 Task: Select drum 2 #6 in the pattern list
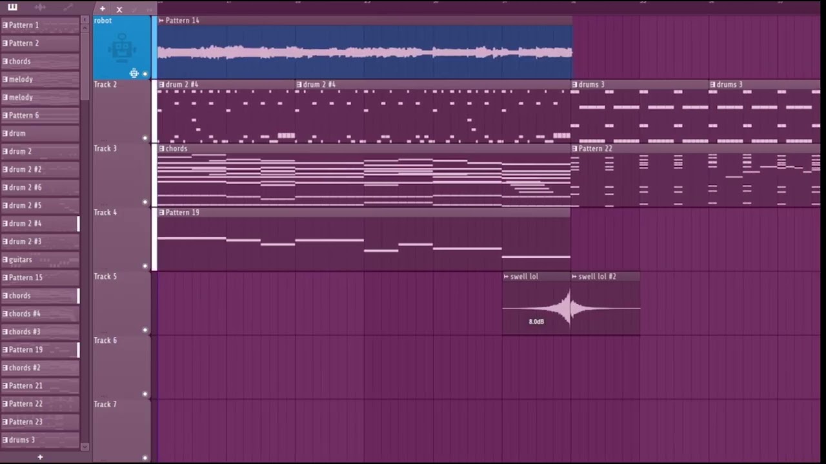click(x=40, y=188)
